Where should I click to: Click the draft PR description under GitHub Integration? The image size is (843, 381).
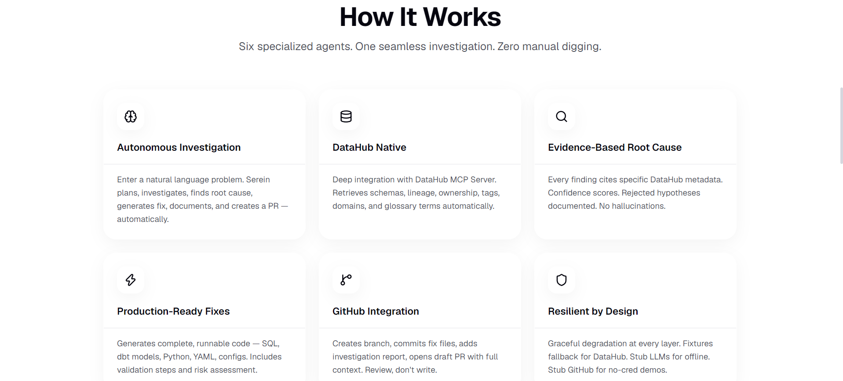click(x=415, y=357)
